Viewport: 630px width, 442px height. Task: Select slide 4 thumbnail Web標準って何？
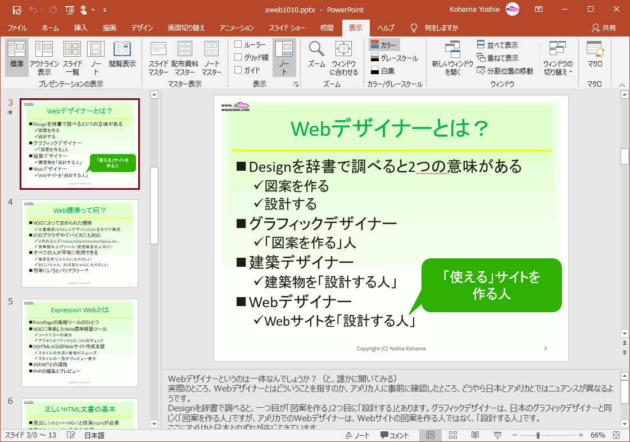point(80,243)
